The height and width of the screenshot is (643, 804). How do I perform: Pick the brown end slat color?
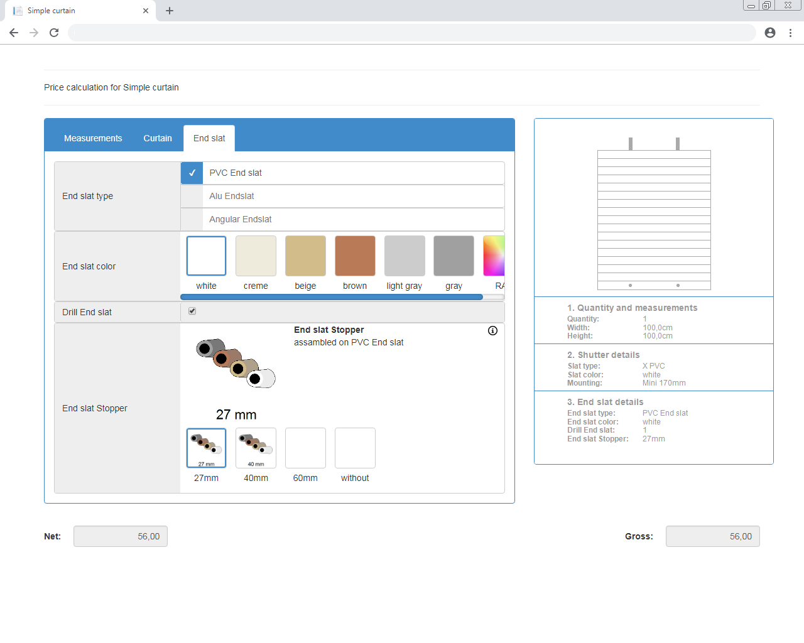click(x=355, y=256)
